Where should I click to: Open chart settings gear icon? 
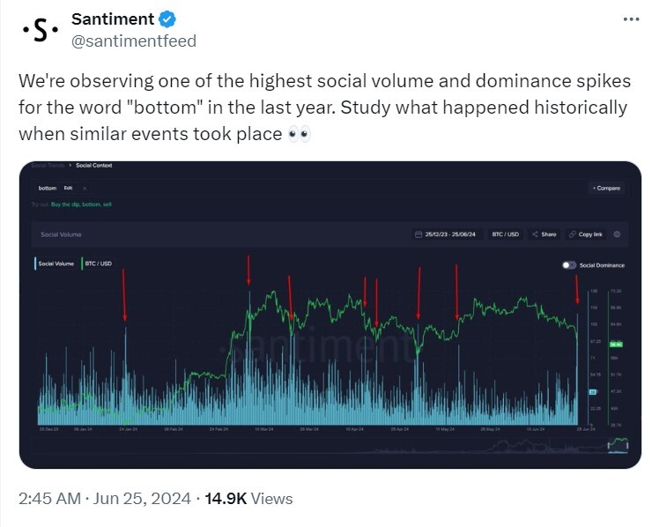(617, 234)
